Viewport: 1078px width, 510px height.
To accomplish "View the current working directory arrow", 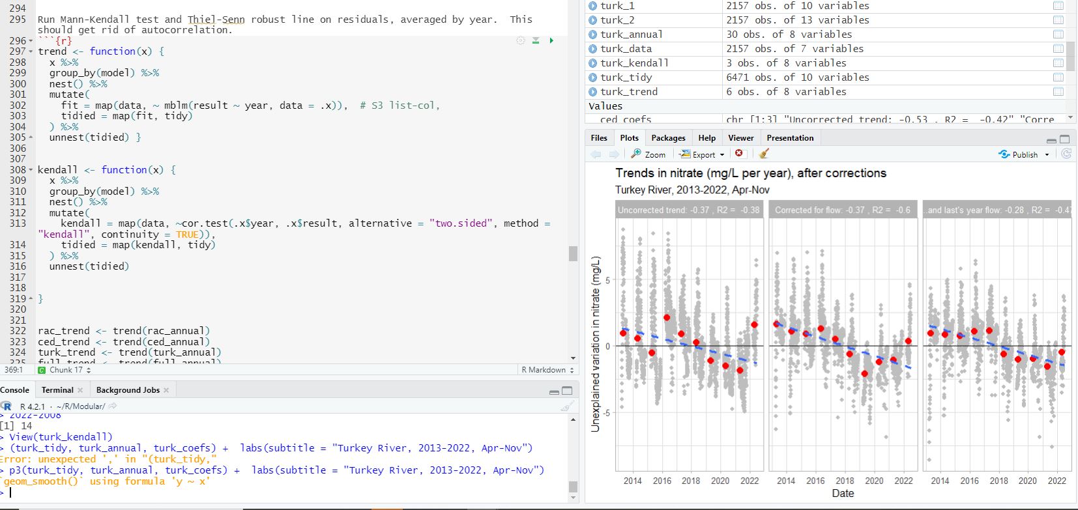I will 112,406.
